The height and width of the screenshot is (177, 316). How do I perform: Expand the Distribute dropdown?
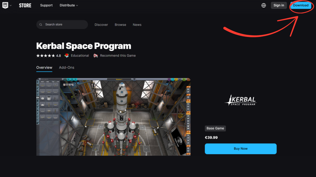69,5
